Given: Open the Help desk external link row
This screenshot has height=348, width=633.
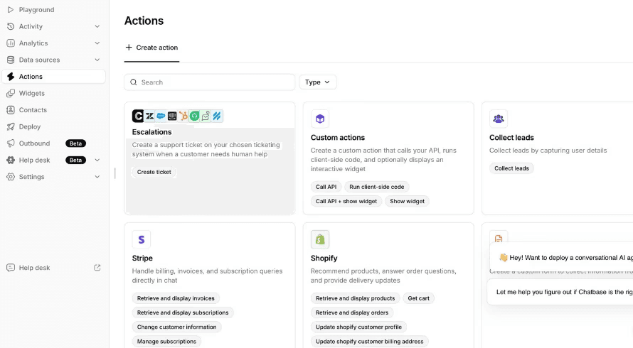Looking at the screenshot, I should (53, 267).
